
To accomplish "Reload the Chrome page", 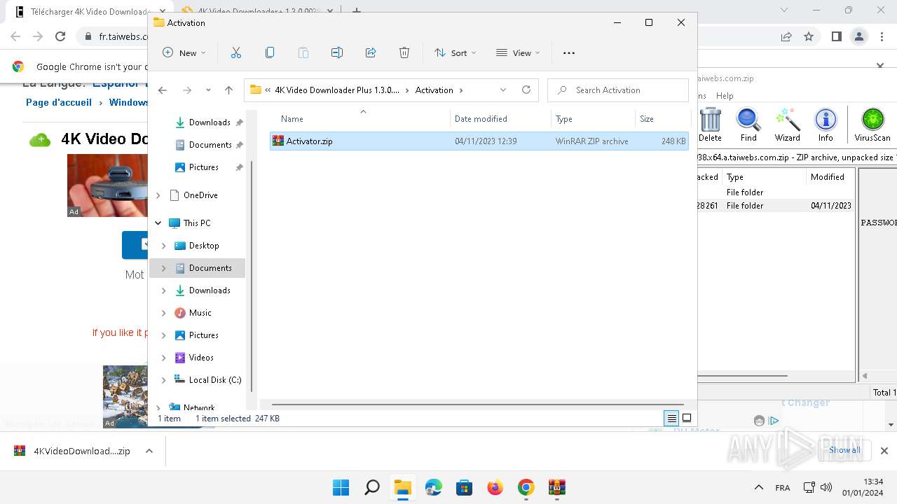I will (x=60, y=36).
